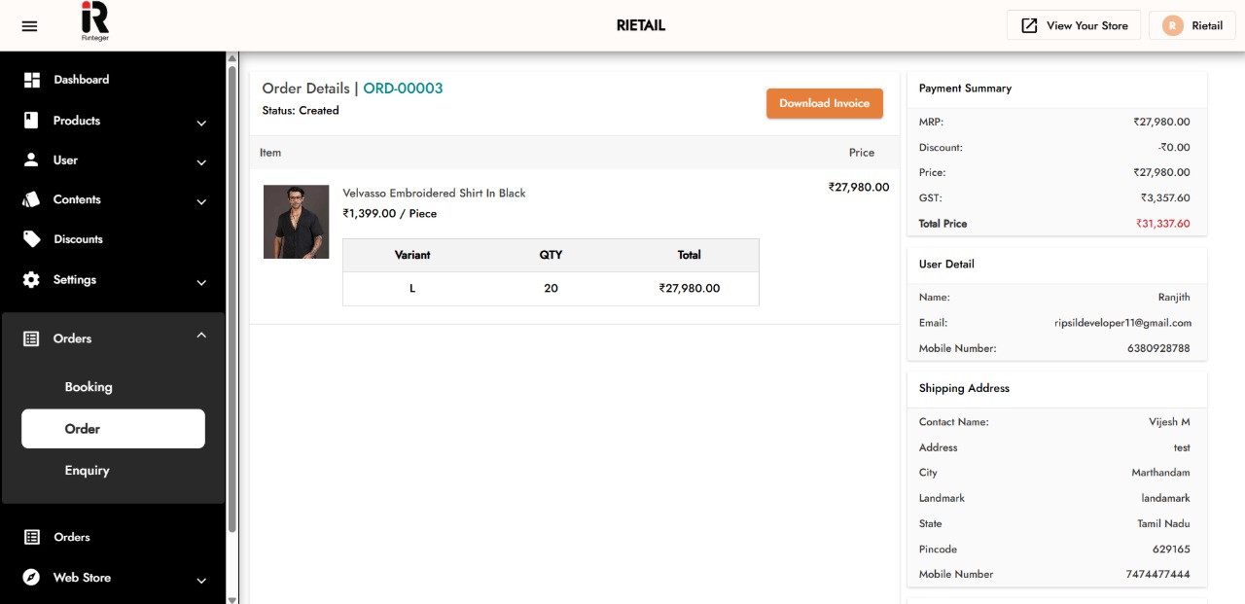
Task: Expand the Products submenu chevron
Action: click(x=201, y=123)
